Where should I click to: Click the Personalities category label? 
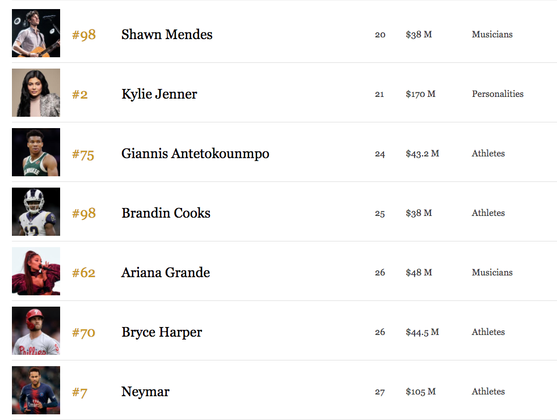pyautogui.click(x=497, y=94)
